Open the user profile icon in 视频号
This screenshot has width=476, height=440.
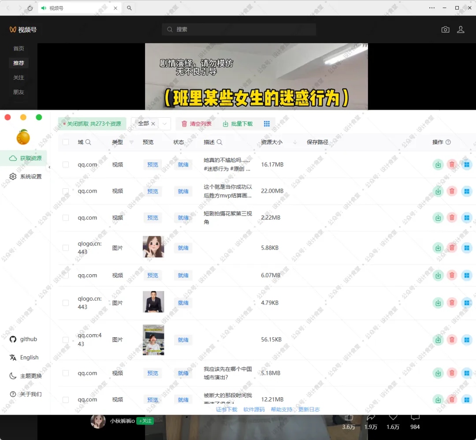461,30
